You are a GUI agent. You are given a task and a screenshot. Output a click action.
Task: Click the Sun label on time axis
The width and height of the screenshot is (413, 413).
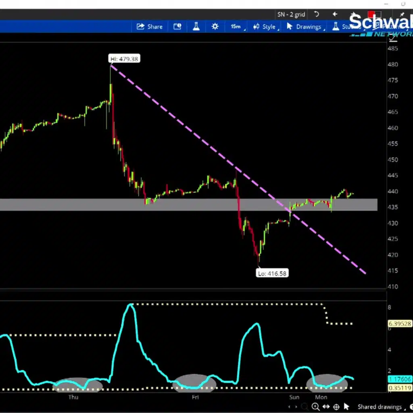tap(294, 397)
